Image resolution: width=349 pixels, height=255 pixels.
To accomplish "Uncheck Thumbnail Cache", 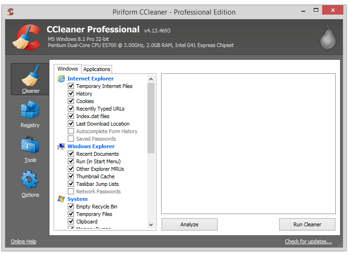I will pyautogui.click(x=71, y=176).
